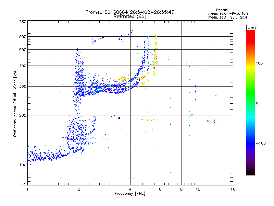Click the 'Phases' header text
Viewport: 274px width, 206px height.
click(x=222, y=10)
